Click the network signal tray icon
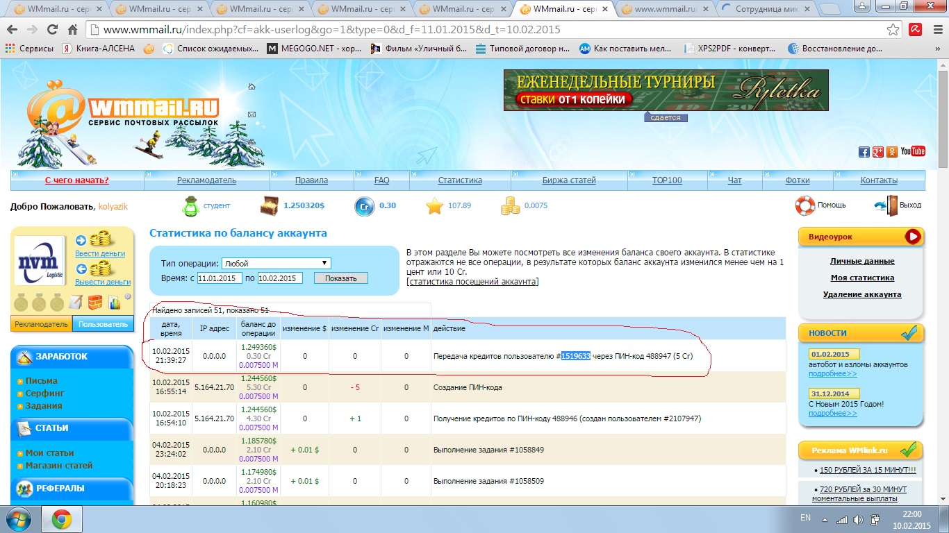The image size is (949, 533). [842, 519]
